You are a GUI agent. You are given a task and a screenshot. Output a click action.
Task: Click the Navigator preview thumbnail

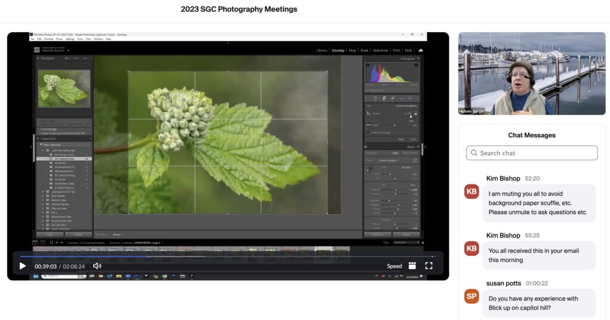(x=64, y=88)
